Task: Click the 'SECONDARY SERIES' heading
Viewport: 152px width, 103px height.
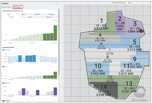Action: point(8,47)
